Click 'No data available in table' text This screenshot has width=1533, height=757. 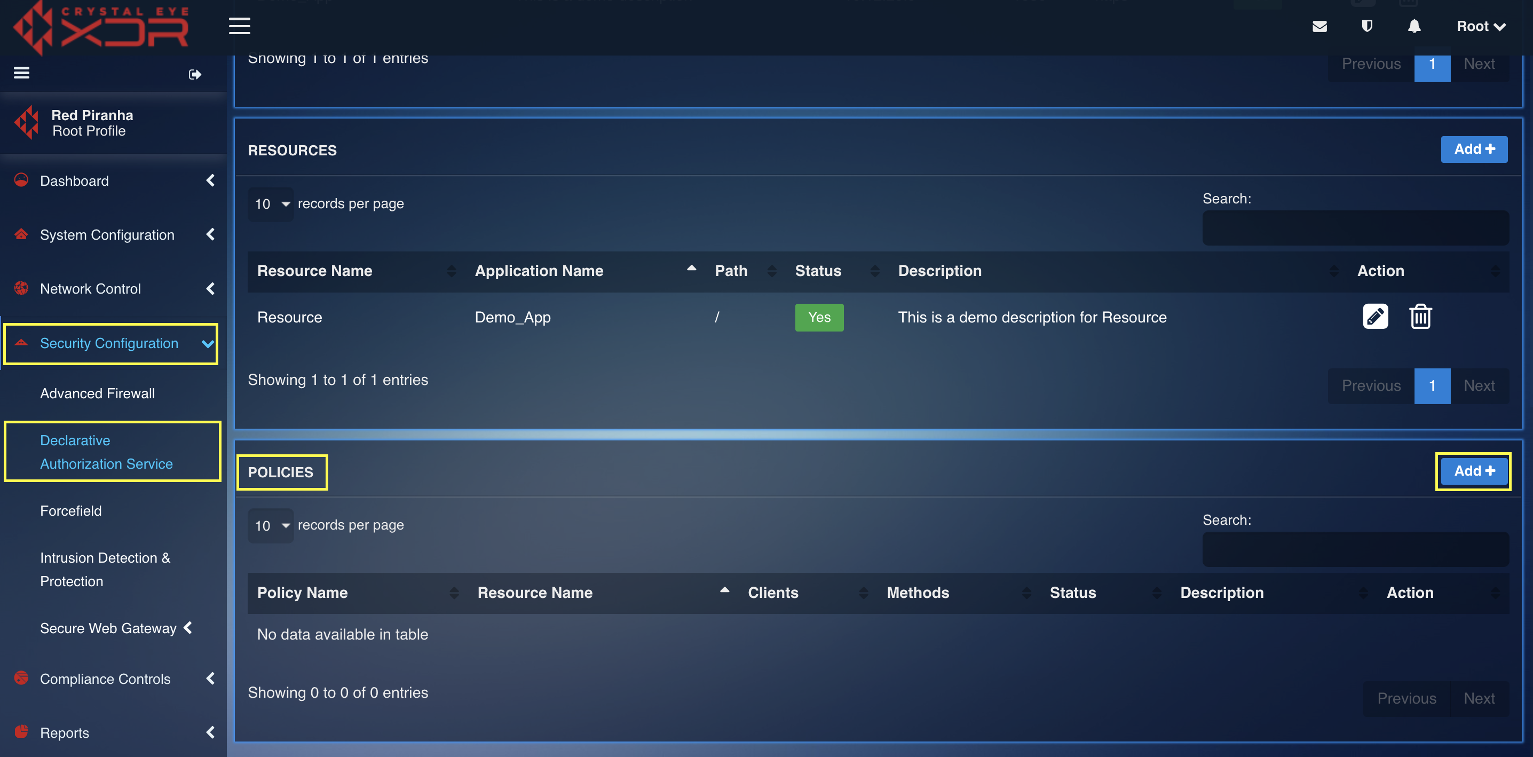pos(342,634)
